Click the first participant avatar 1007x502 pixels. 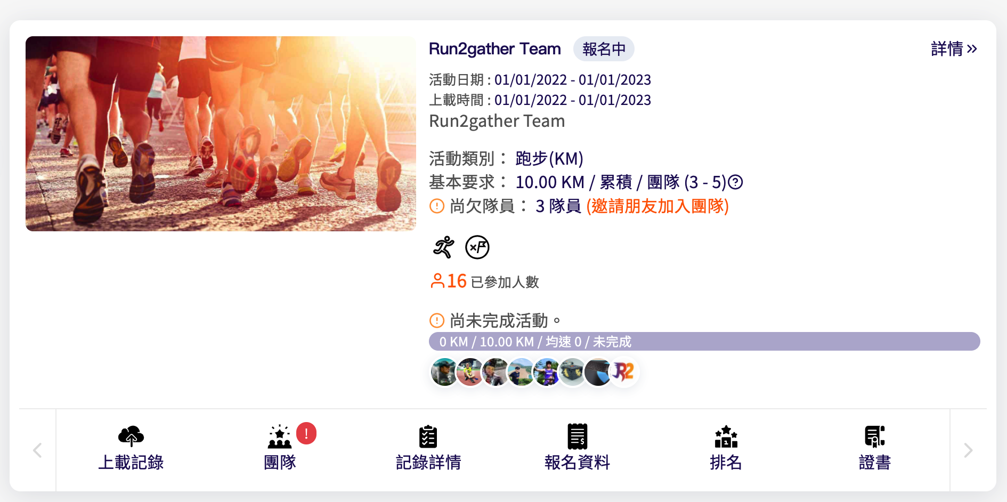(444, 372)
